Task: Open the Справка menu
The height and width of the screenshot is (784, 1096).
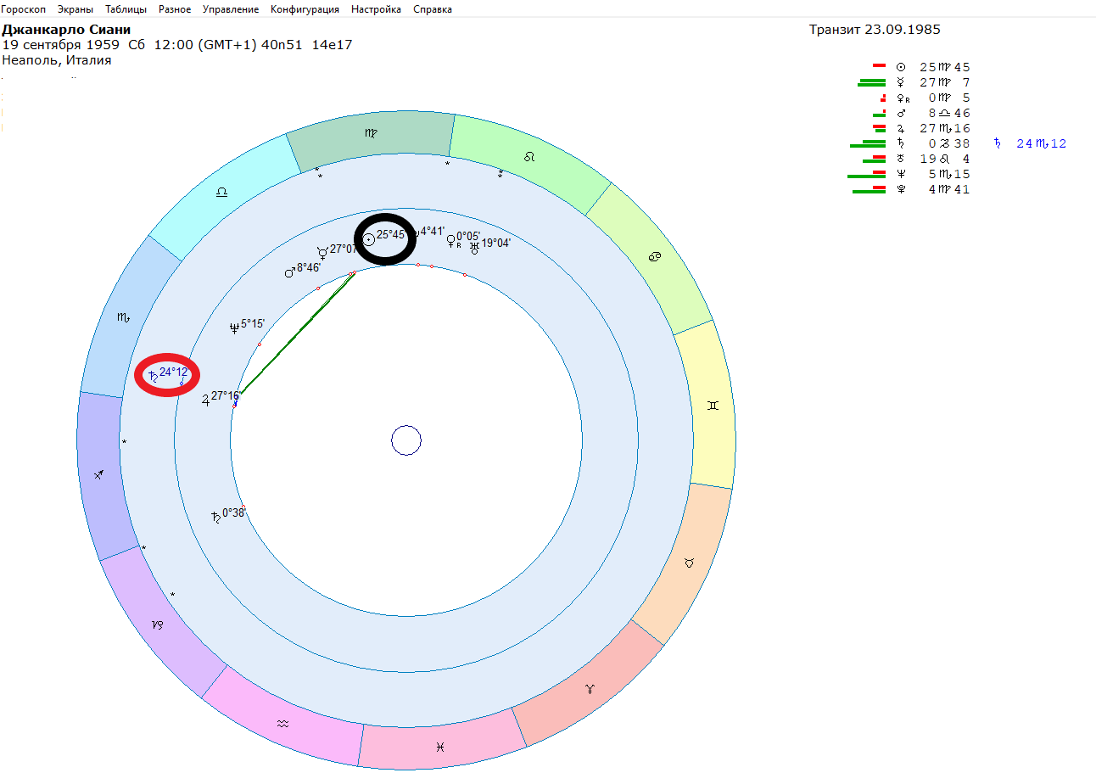Action: pyautogui.click(x=433, y=9)
